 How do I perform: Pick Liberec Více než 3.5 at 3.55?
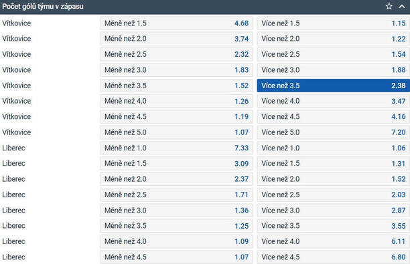(334, 226)
